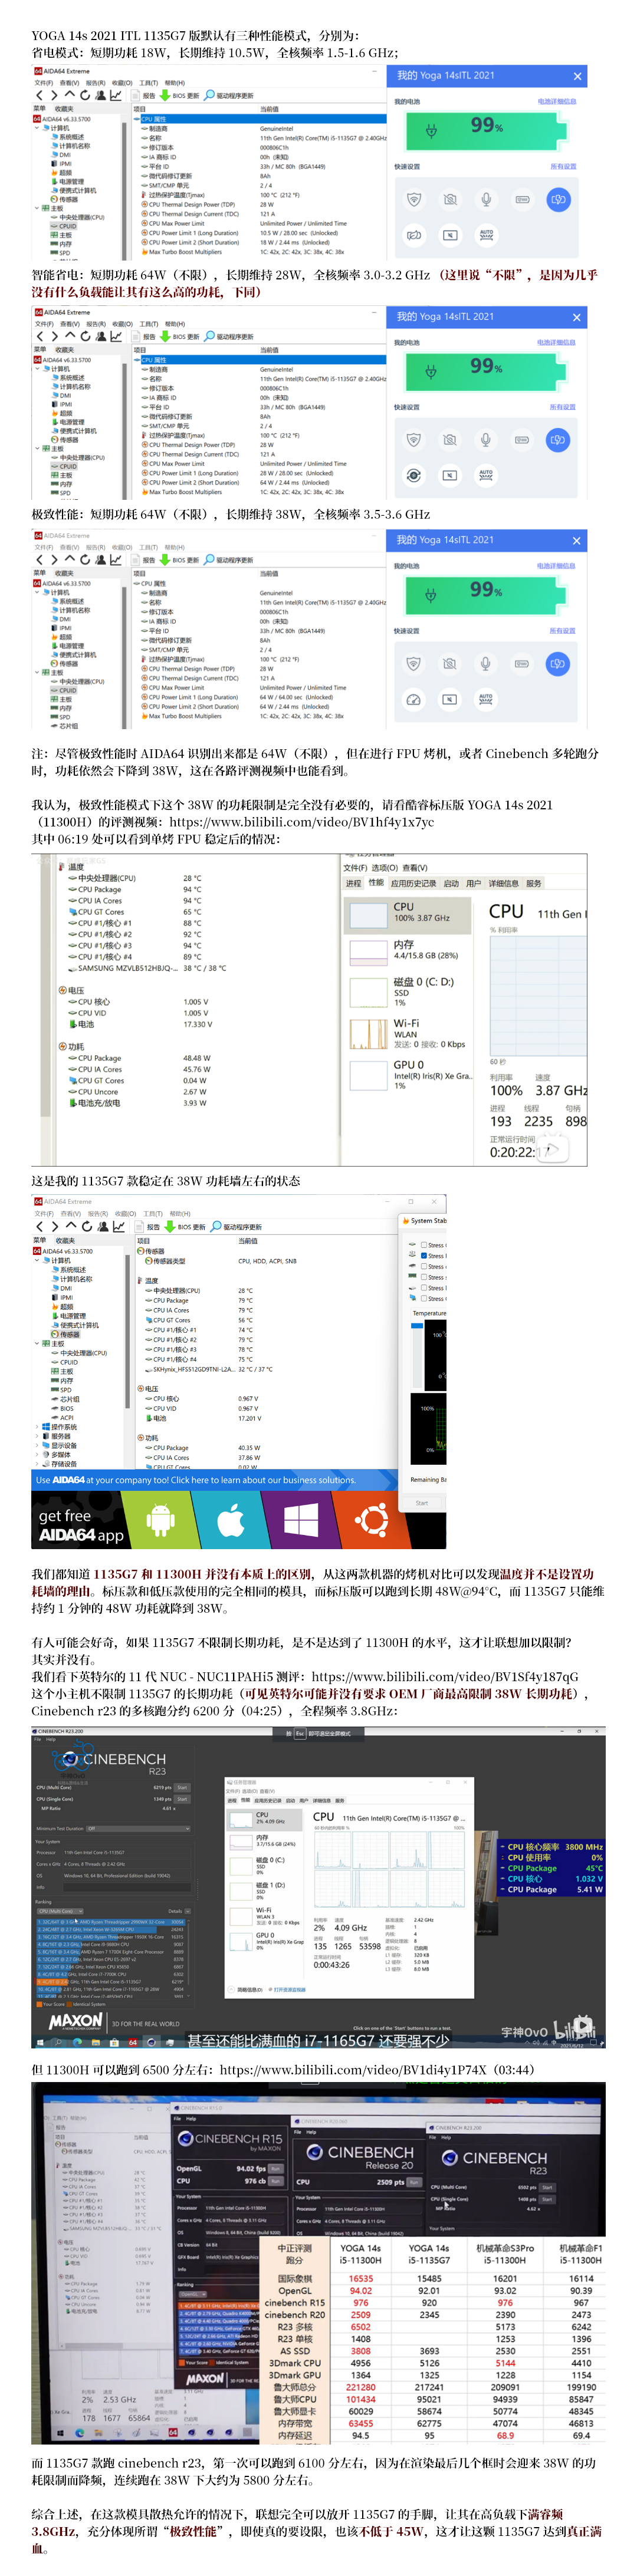
Task: Open 选项(O) menu in Task Manager
Action: coord(385,867)
